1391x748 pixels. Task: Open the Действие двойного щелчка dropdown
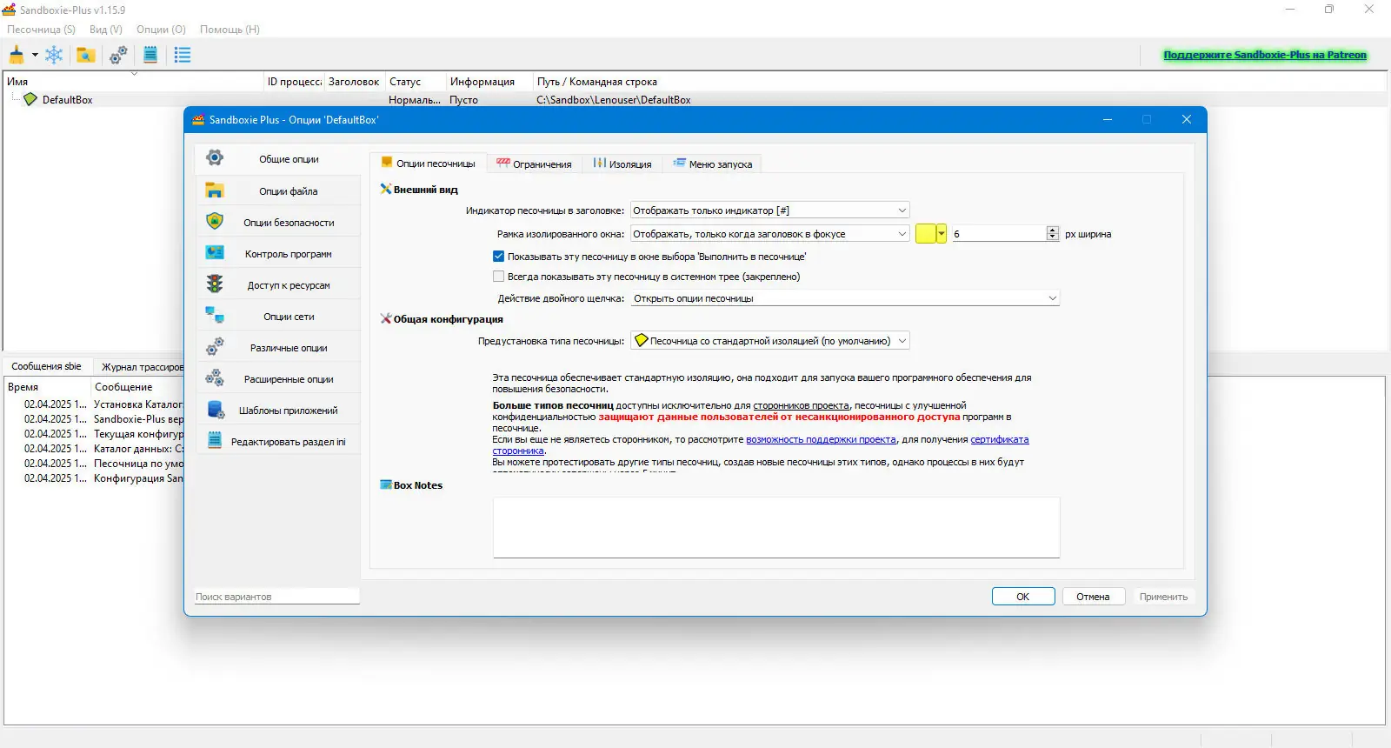pyautogui.click(x=845, y=298)
